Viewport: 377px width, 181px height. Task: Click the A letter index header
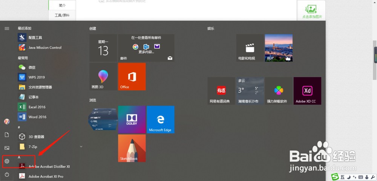(19, 157)
